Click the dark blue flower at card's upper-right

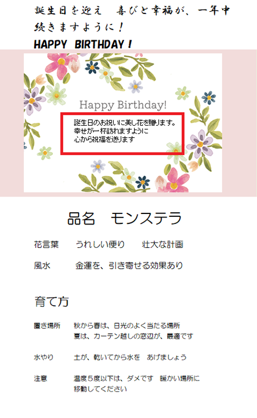click(209, 98)
